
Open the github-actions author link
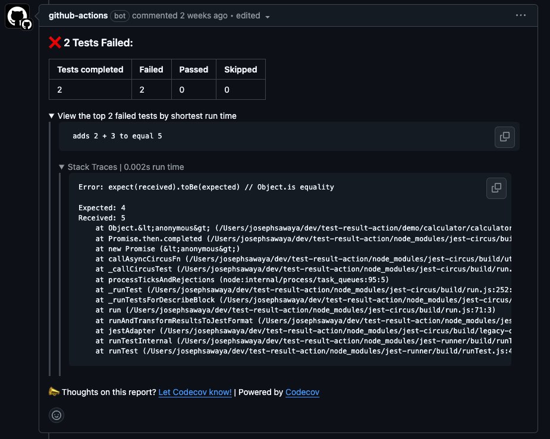78,15
